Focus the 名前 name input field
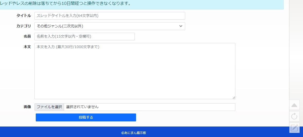This screenshot has height=137, width=303. [84, 37]
